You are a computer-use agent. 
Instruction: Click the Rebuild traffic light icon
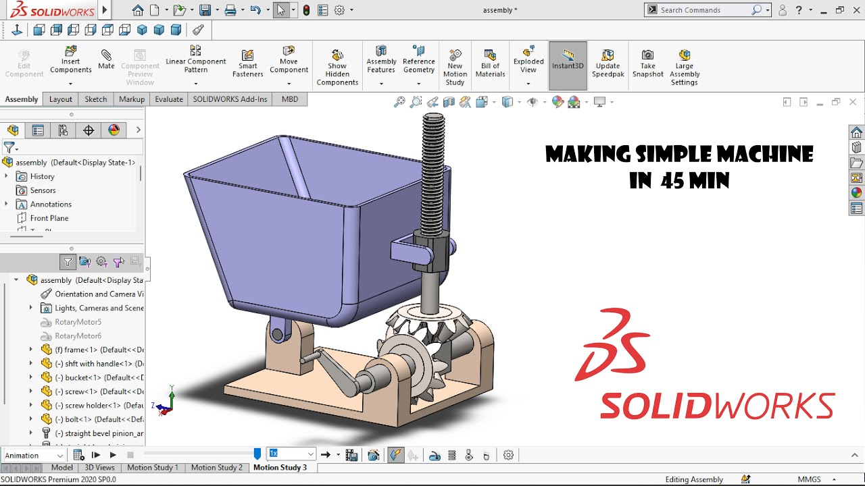(x=306, y=10)
